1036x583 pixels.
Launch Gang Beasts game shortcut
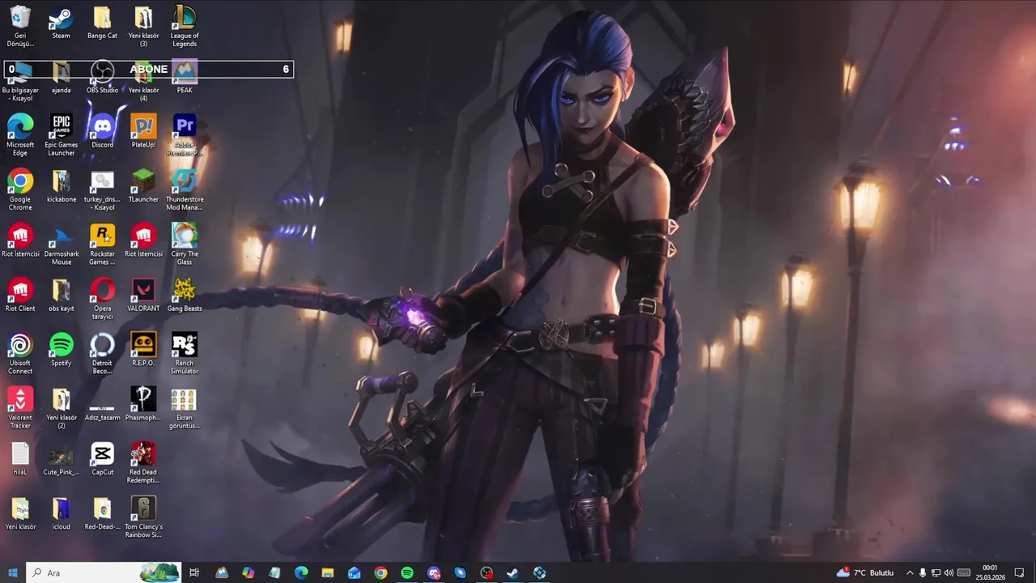[185, 296]
